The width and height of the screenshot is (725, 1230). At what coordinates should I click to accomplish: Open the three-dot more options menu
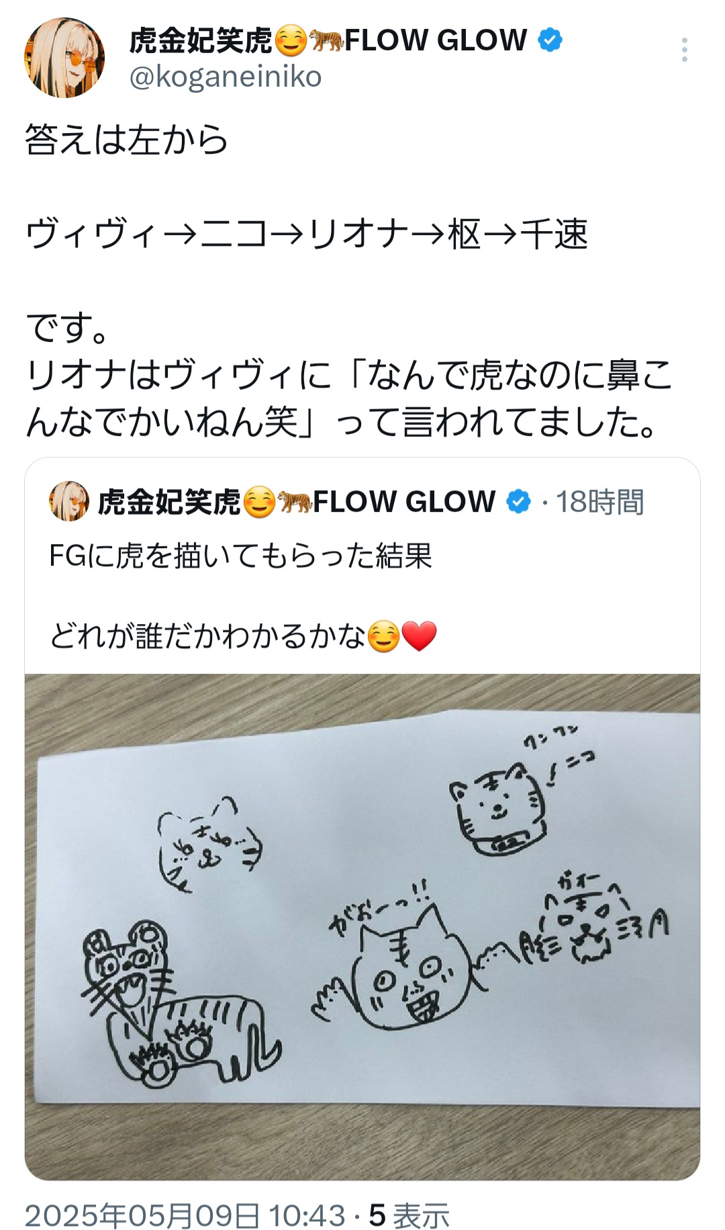coord(684,50)
